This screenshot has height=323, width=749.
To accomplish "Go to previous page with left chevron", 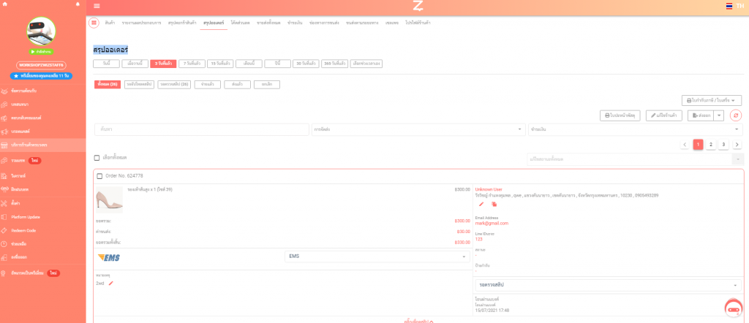I will pos(685,145).
